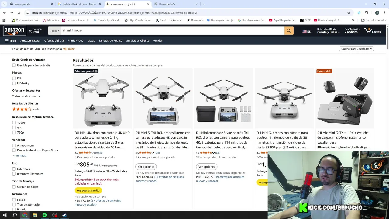
Task: Open the Todos search category dropdown
Action: pyautogui.click(x=55, y=31)
